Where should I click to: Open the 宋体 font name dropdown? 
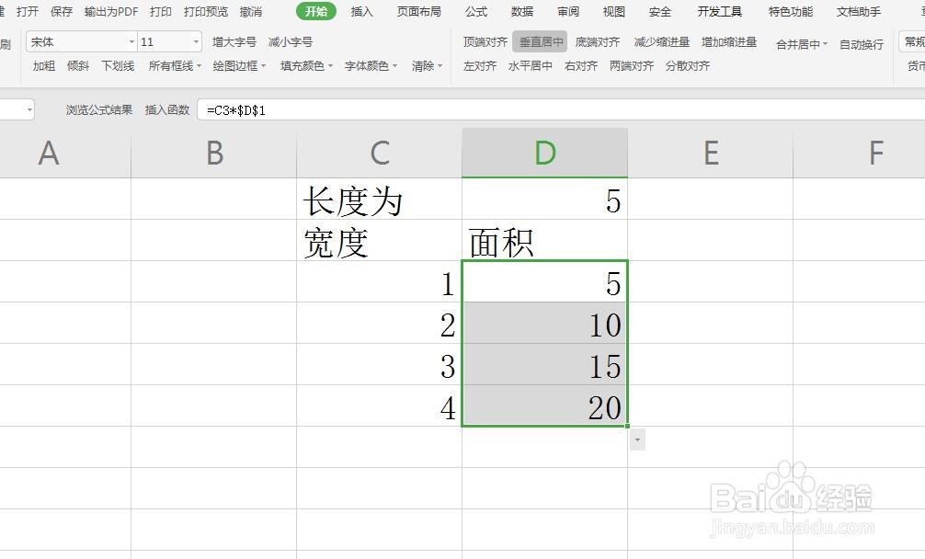[x=131, y=41]
